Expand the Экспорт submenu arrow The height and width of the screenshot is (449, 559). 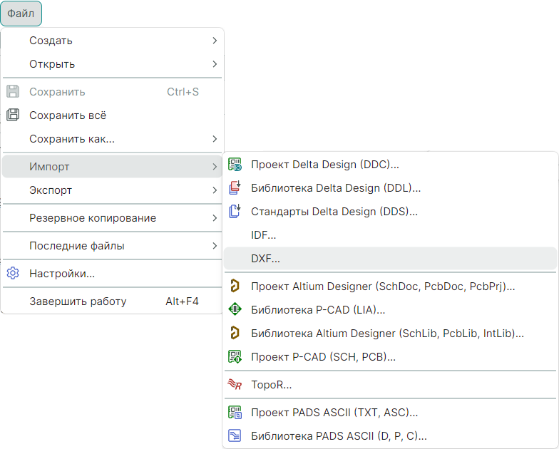coord(214,190)
